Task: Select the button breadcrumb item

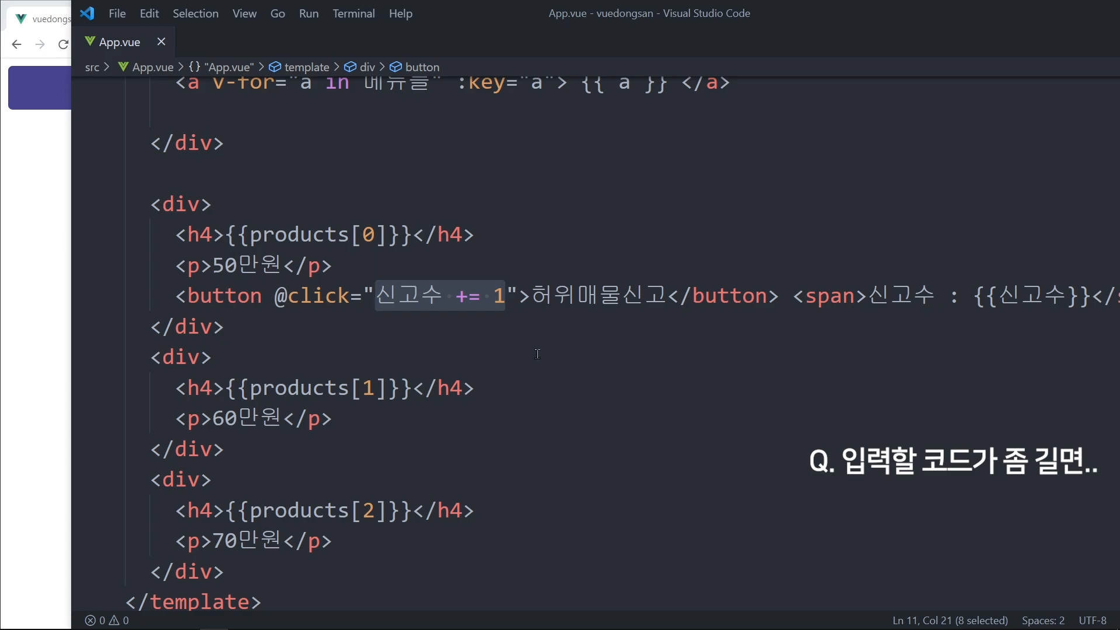Action: [422, 67]
